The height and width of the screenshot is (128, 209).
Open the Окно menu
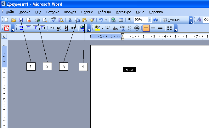click(x=140, y=12)
